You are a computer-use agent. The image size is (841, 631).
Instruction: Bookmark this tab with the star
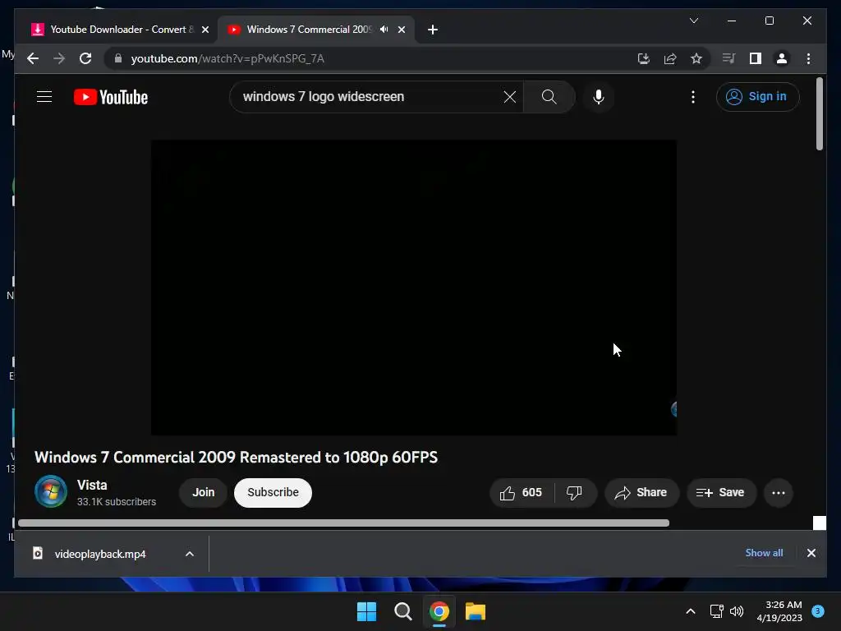(x=696, y=58)
